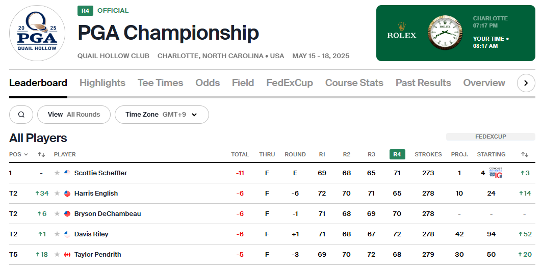Select the R4 column header button

[397, 154]
